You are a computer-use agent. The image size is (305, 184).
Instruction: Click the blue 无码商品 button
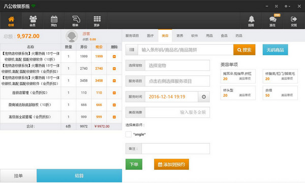coord(275,50)
